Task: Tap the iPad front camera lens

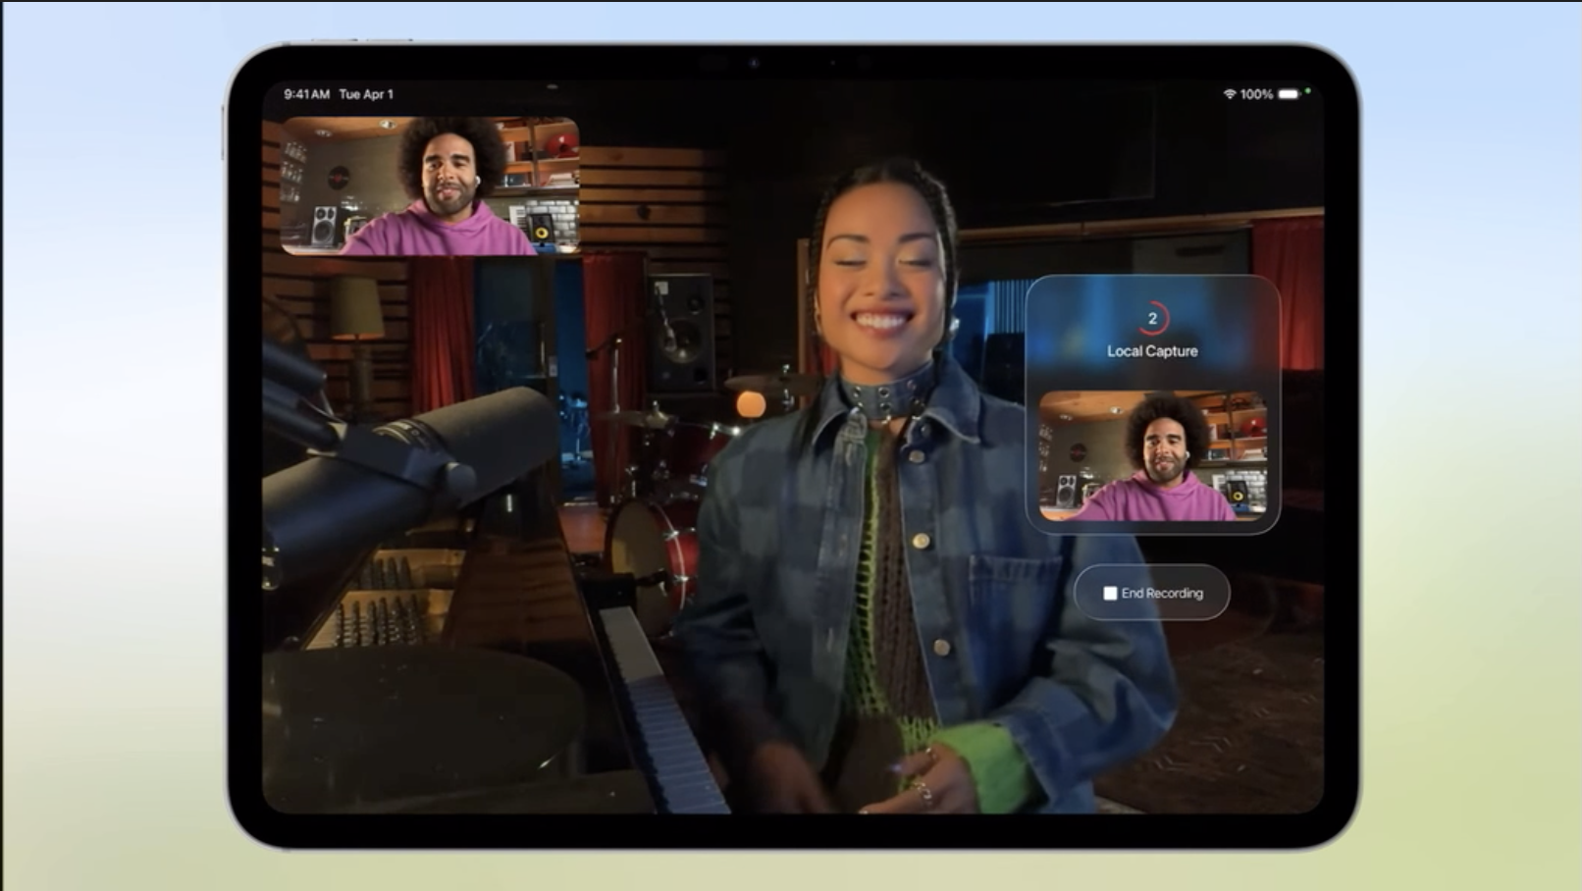Action: point(754,63)
